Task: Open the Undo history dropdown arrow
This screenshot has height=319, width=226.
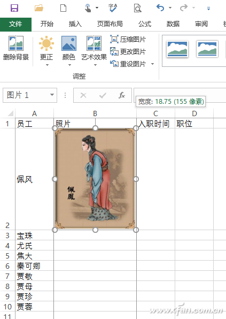Action: tap(170, 8)
